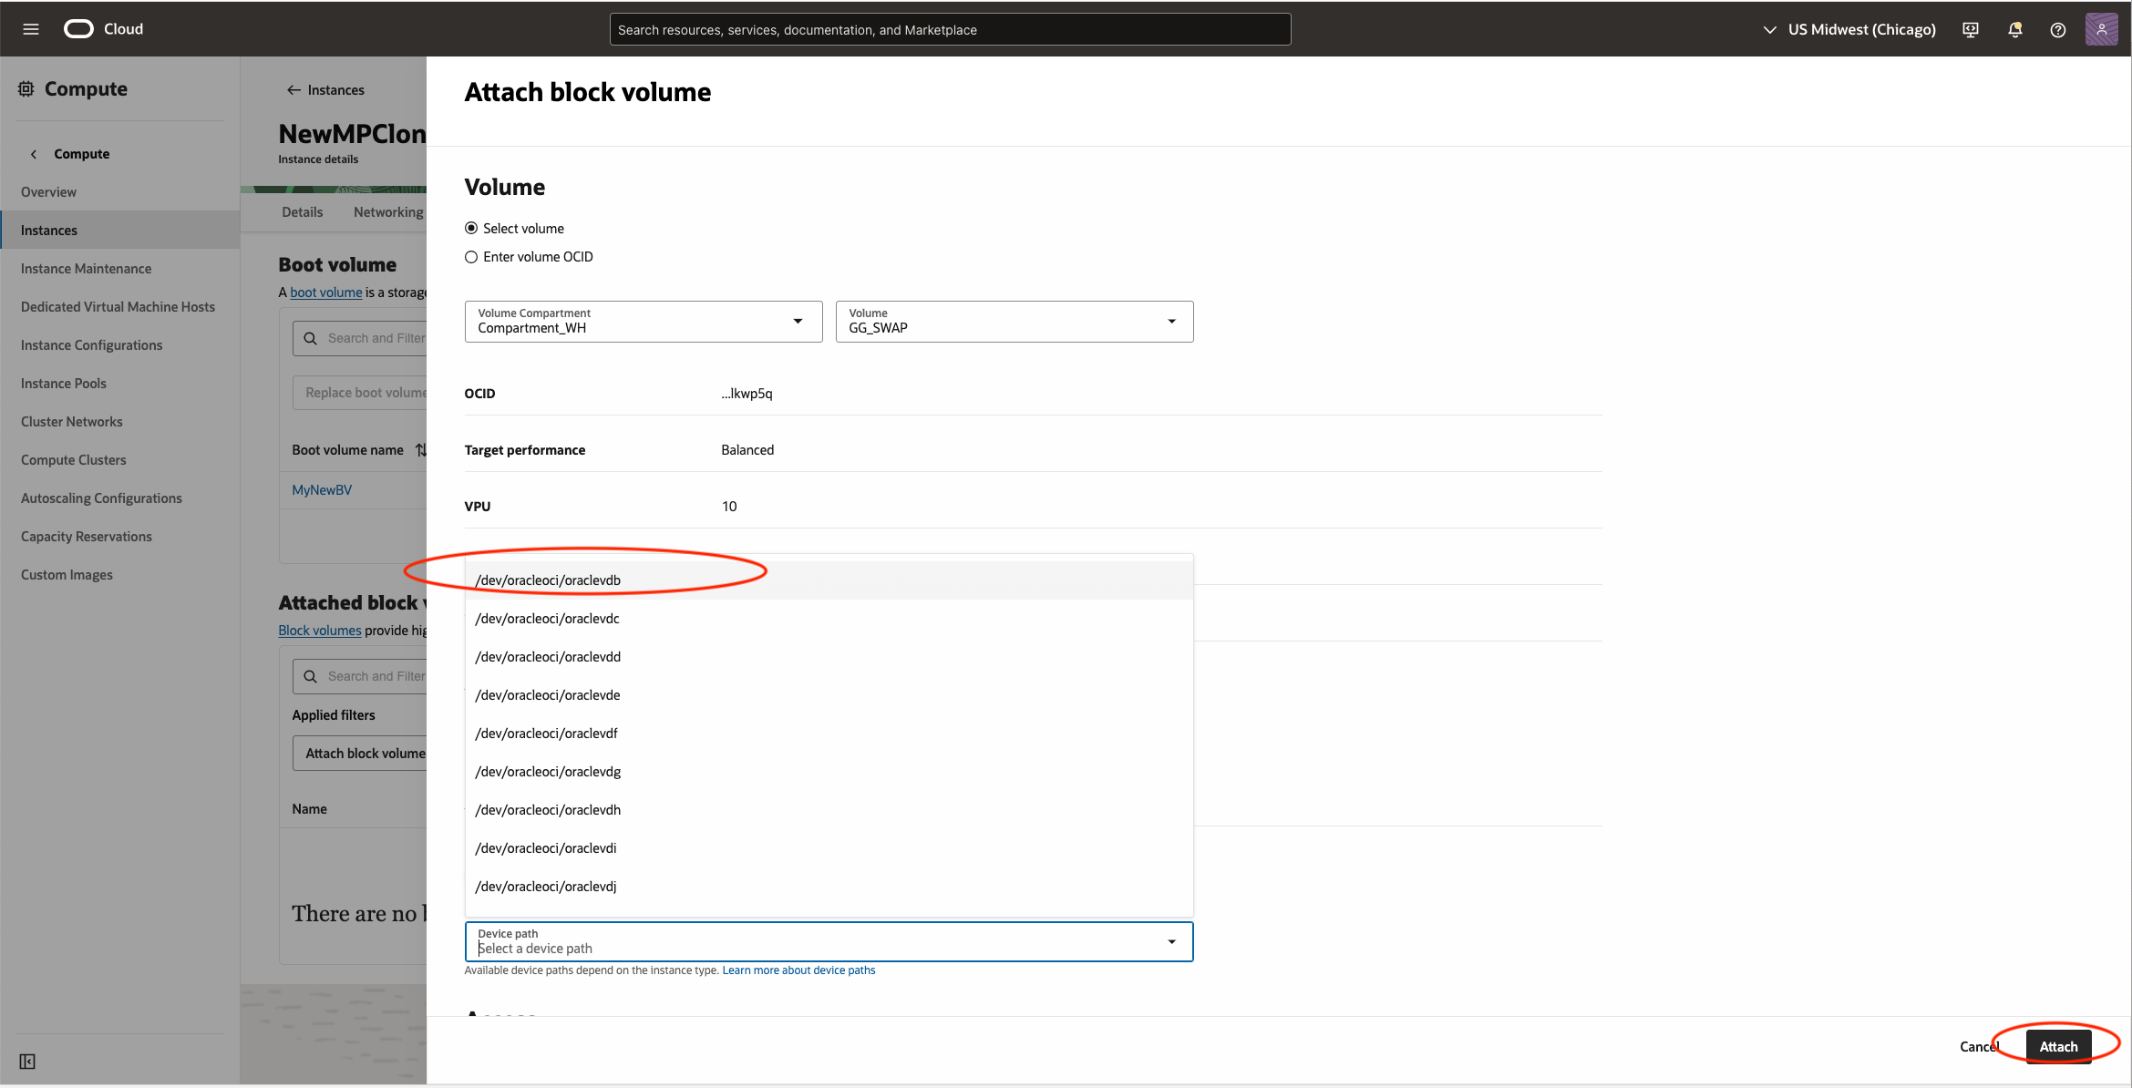Open the hamburger navigation menu

tap(31, 29)
